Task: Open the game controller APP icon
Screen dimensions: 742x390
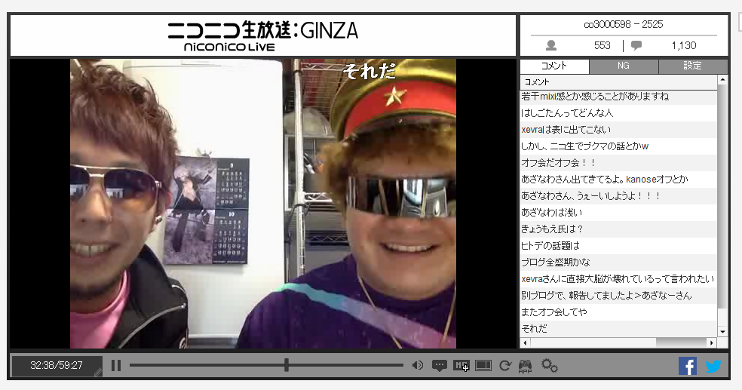Action: [526, 366]
